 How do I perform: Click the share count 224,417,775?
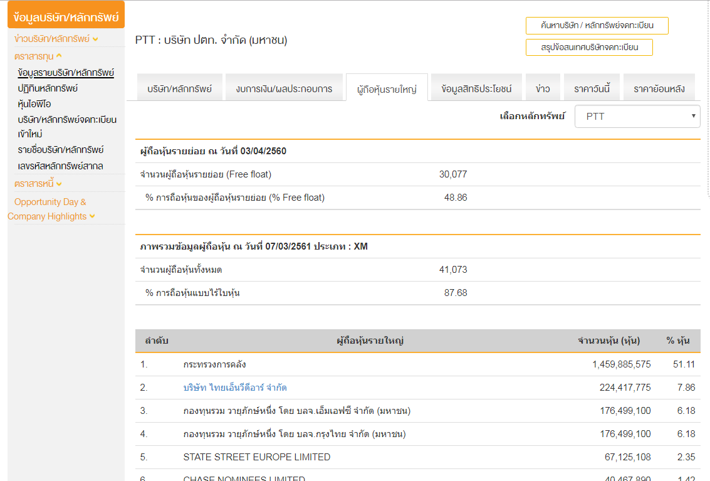pos(625,388)
